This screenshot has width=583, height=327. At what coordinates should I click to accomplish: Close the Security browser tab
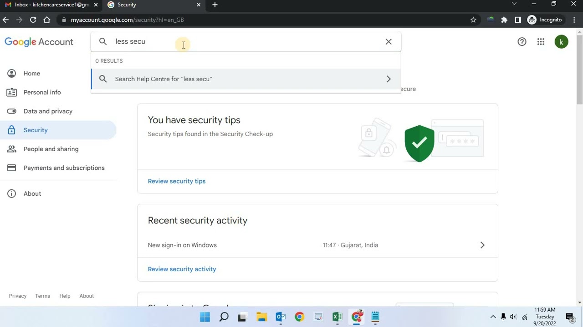coord(199,5)
